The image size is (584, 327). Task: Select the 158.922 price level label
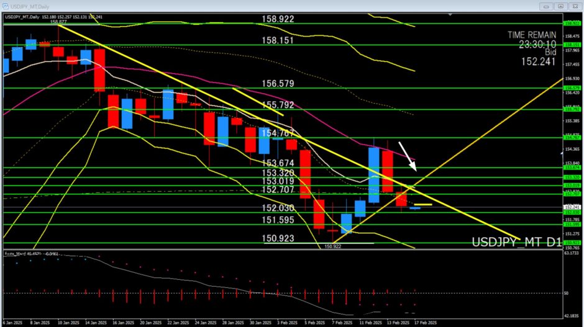coord(278,19)
